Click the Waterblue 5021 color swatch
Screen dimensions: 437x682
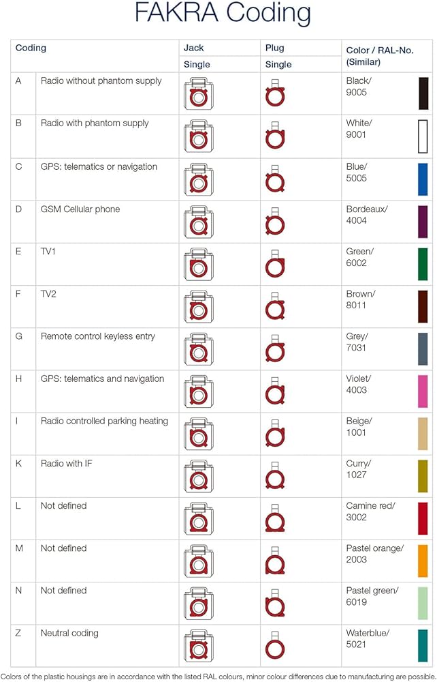tap(423, 645)
